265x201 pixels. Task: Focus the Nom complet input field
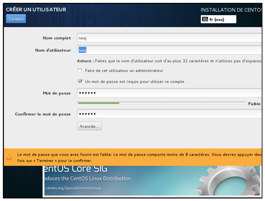point(170,38)
